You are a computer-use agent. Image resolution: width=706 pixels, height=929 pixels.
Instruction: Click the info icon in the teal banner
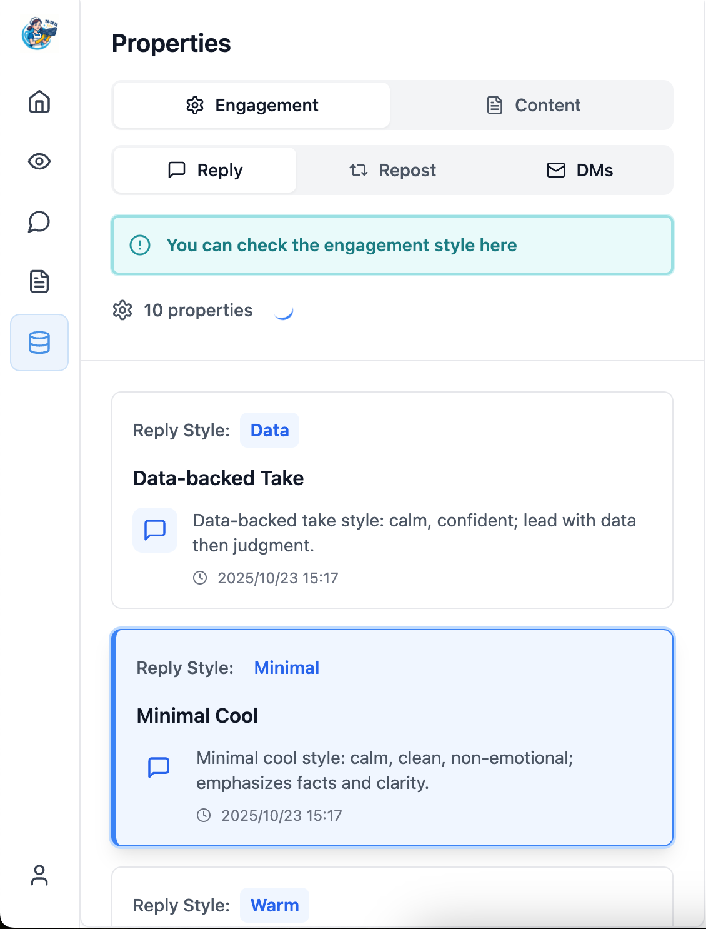click(x=142, y=245)
